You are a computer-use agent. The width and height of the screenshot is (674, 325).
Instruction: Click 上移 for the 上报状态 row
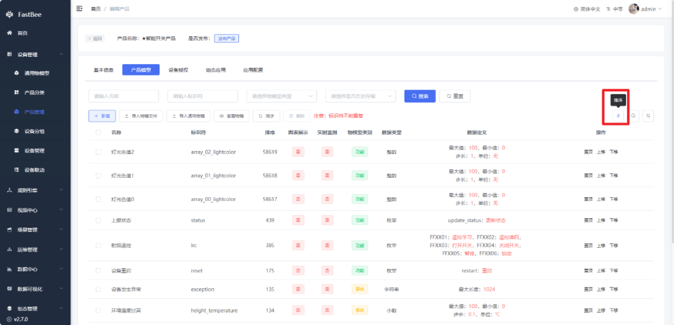(601, 220)
